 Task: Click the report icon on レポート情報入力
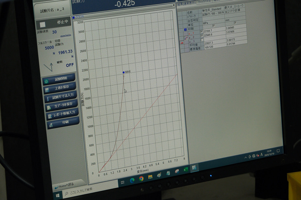coord(50,116)
